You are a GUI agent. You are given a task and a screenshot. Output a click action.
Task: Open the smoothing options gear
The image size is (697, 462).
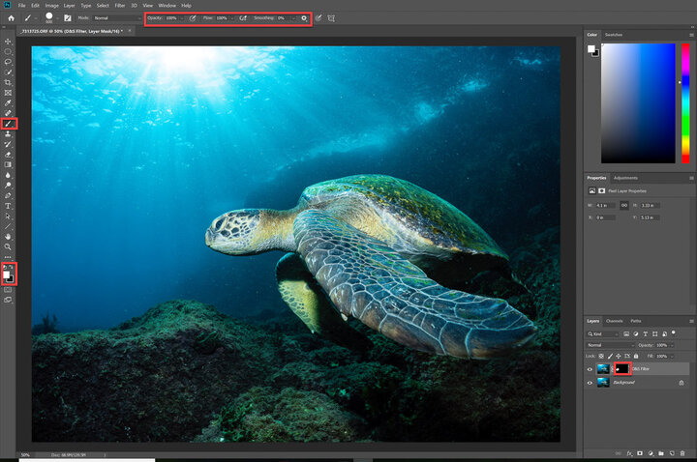tap(304, 17)
